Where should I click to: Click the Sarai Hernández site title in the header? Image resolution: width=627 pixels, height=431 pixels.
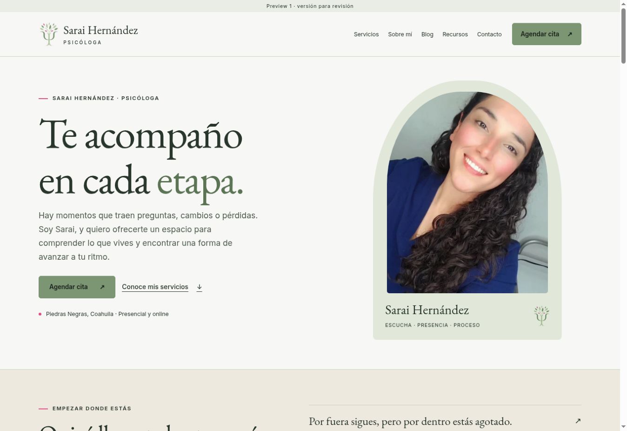click(100, 30)
